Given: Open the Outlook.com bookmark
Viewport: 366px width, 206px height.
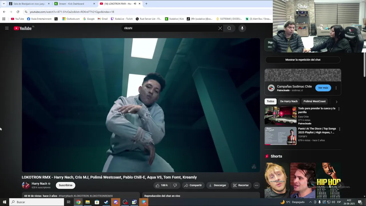Looking at the screenshot, I should click(x=71, y=19).
